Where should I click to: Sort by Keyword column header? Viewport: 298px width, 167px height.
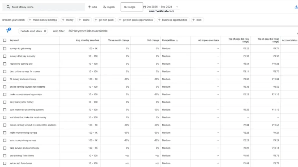(14, 40)
